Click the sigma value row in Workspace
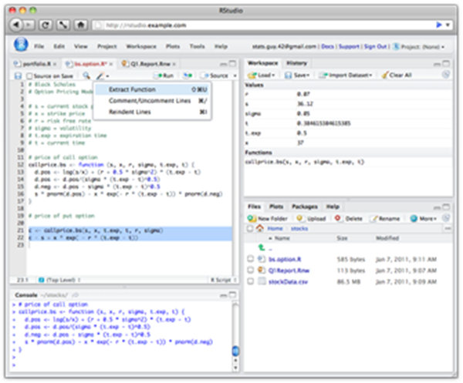Screen dimensions: 463x383 (x=348, y=113)
